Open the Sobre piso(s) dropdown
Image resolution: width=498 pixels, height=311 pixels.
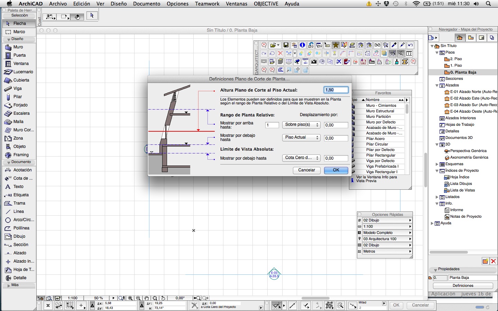[301, 125]
